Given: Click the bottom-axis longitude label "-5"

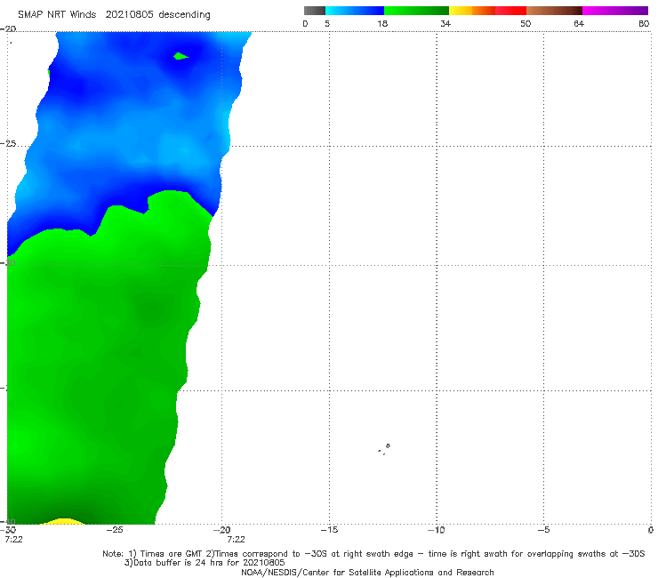Looking at the screenshot, I should click(543, 530).
